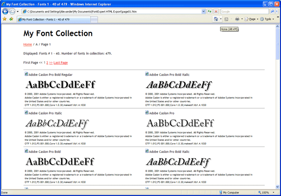The image size is (281, 196).
Task: Click font file icon beside plain Adobe Caslon Pro
Action: point(147,112)
